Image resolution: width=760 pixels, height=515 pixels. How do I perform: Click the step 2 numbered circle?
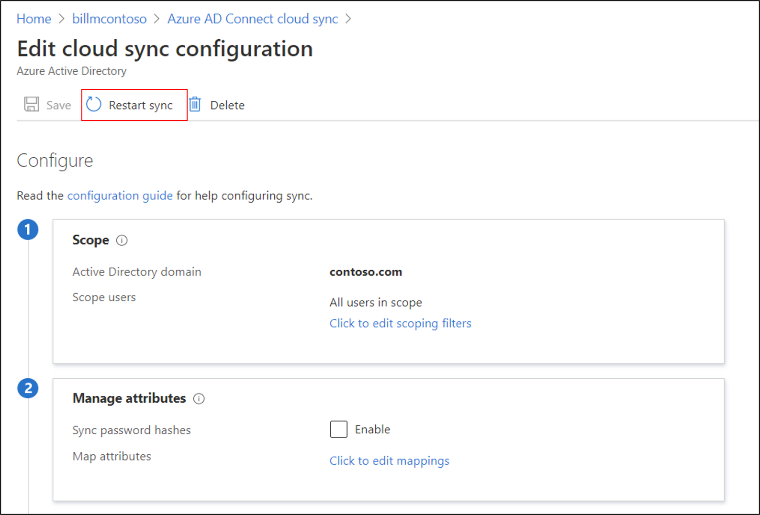click(x=28, y=388)
